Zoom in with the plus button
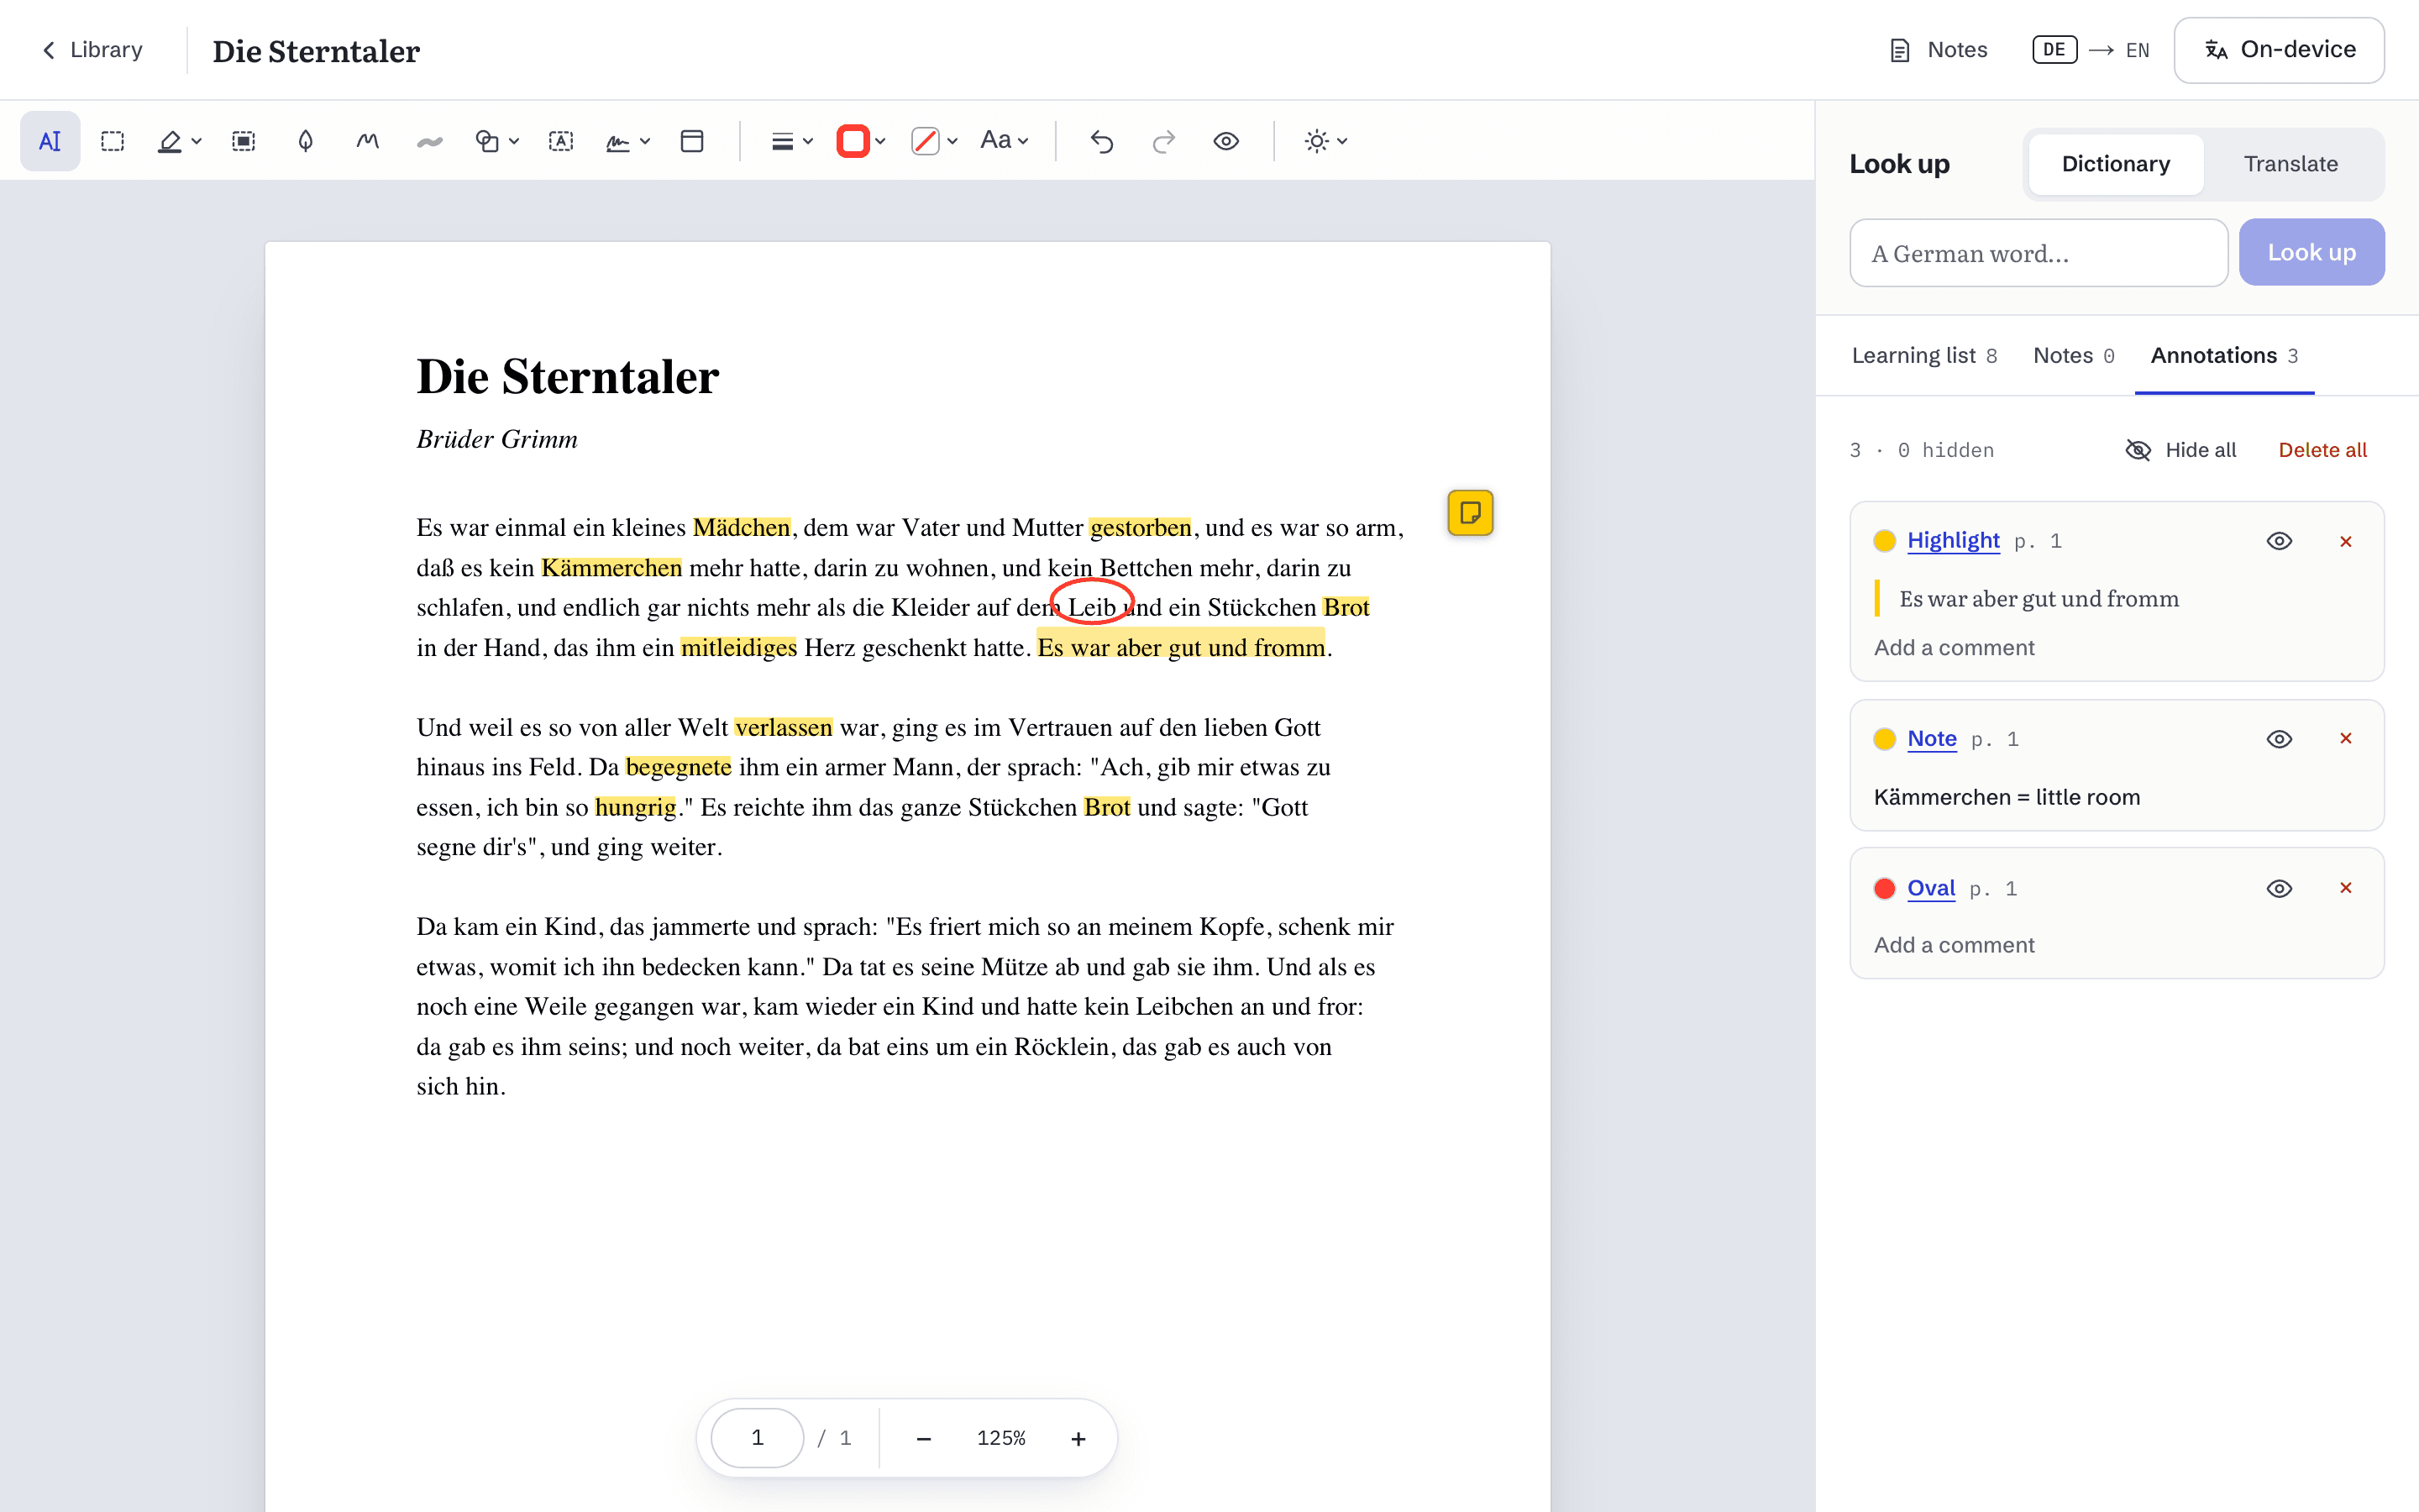The image size is (2419, 1512). point(1078,1438)
